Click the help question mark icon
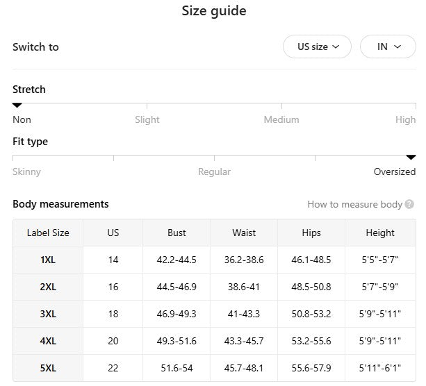Screen dimensions: 426x386 (x=410, y=205)
